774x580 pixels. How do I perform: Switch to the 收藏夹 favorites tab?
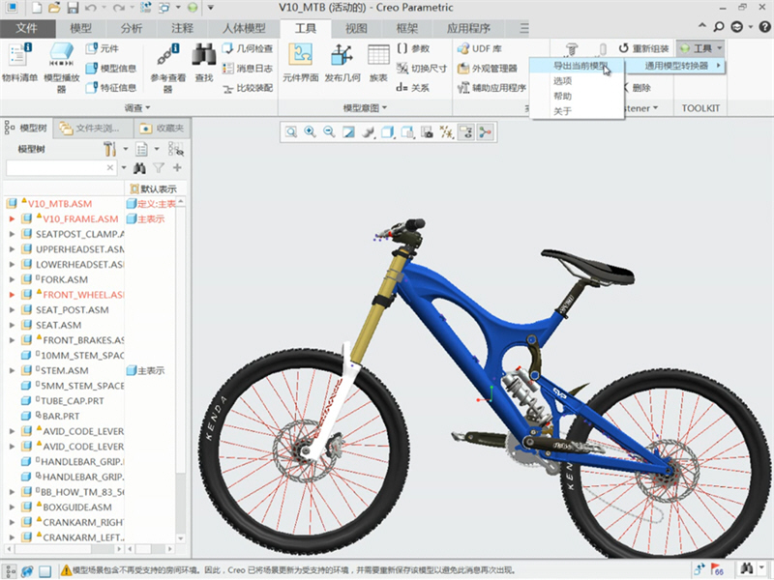click(162, 129)
